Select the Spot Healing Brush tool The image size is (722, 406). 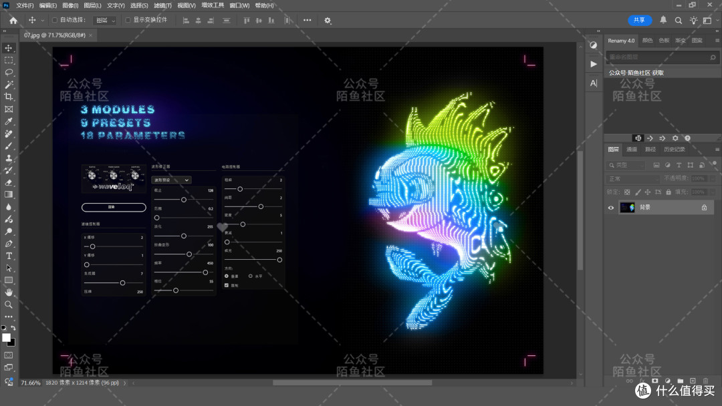click(8, 134)
